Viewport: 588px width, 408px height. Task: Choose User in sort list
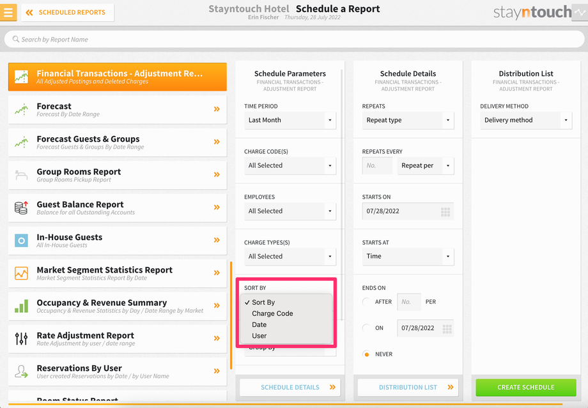(x=286, y=336)
